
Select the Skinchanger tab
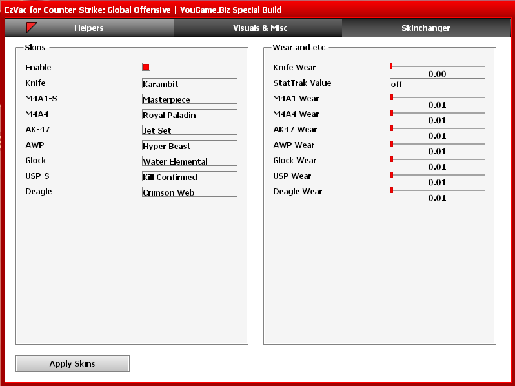426,28
